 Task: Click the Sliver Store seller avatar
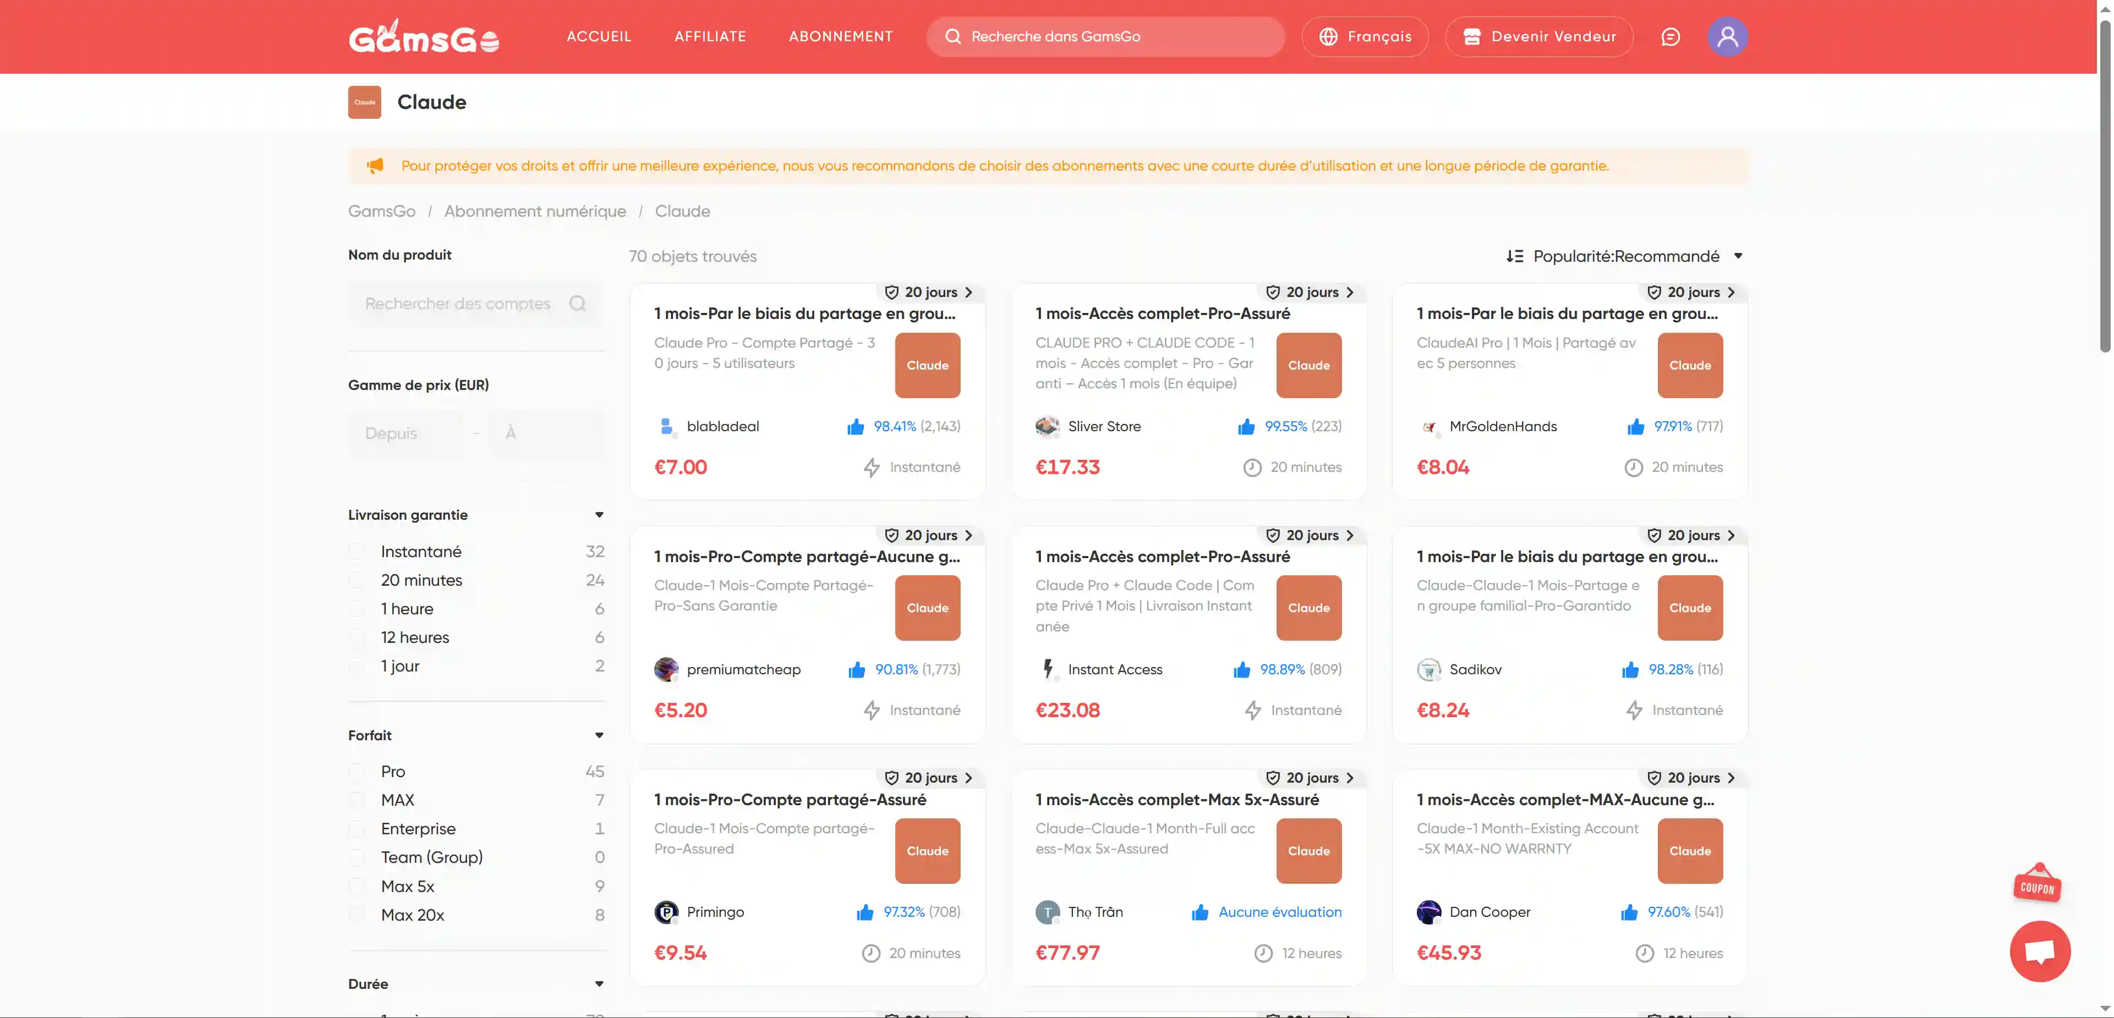[x=1047, y=427]
